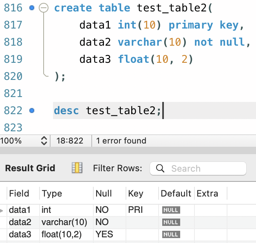The width and height of the screenshot is (256, 243).
Task: Select the varchar(10) type cell
Action: tap(66, 222)
